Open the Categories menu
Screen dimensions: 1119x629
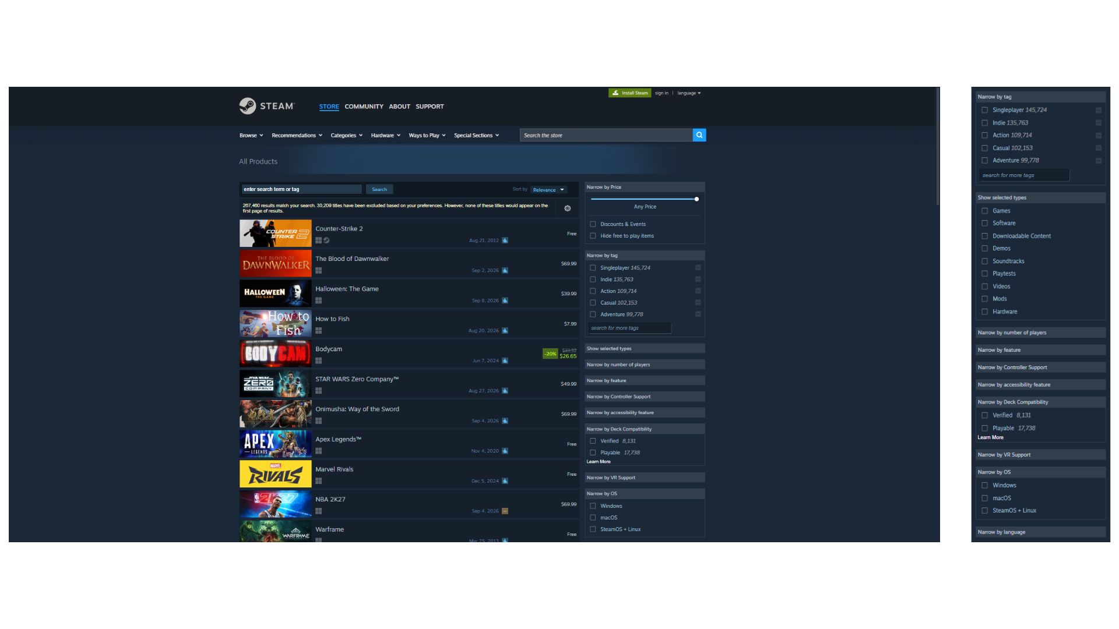(347, 135)
